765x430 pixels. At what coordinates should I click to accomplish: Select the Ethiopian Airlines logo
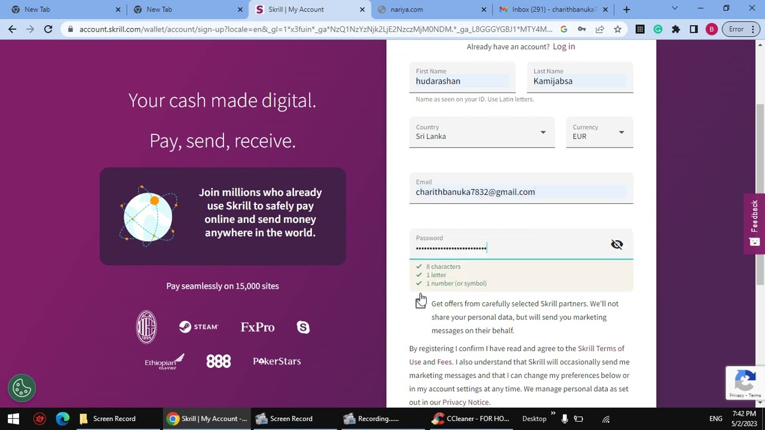[164, 361]
